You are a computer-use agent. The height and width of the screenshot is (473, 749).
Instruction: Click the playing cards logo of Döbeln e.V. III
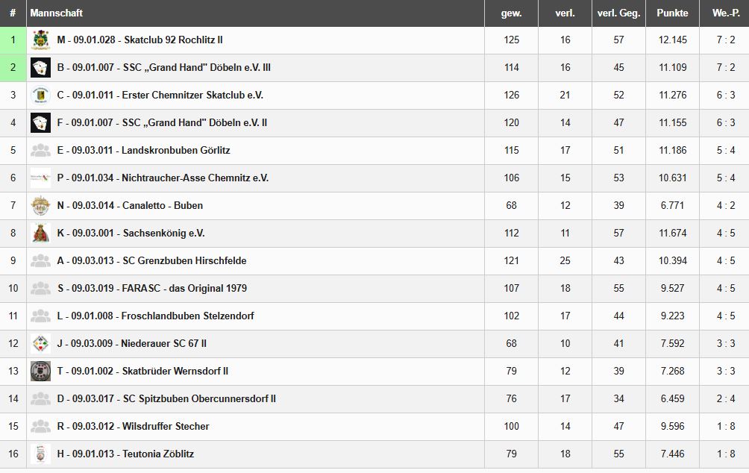coord(40,68)
